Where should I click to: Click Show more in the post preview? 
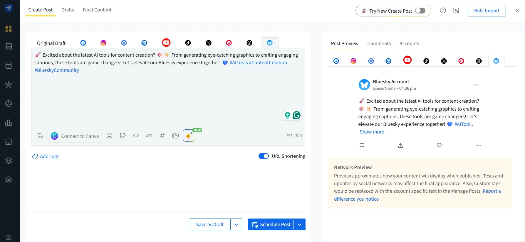tap(372, 132)
